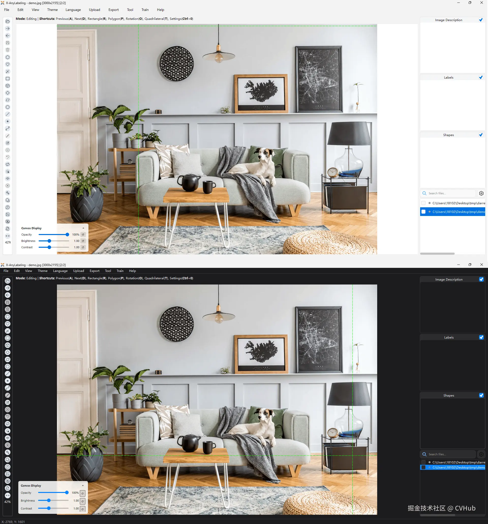This screenshot has width=488, height=524.
Task: Select the rotated diamond tool in the light window
Action: pyautogui.click(x=8, y=93)
